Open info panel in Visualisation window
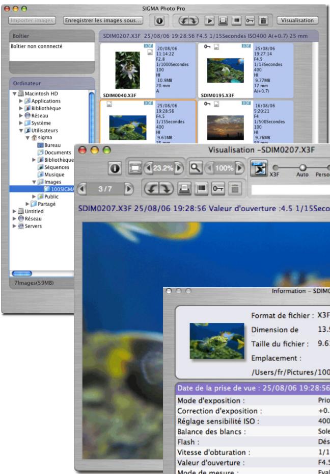The image size is (330, 474). pos(115,168)
